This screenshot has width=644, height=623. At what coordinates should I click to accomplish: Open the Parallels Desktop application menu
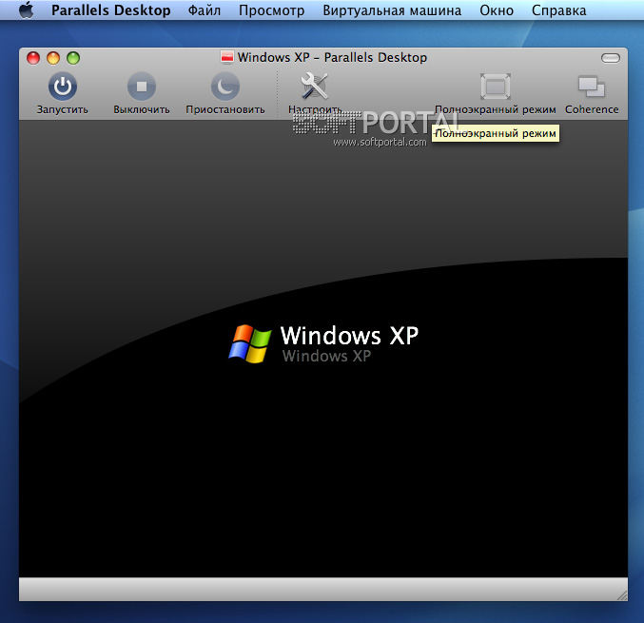(x=111, y=10)
